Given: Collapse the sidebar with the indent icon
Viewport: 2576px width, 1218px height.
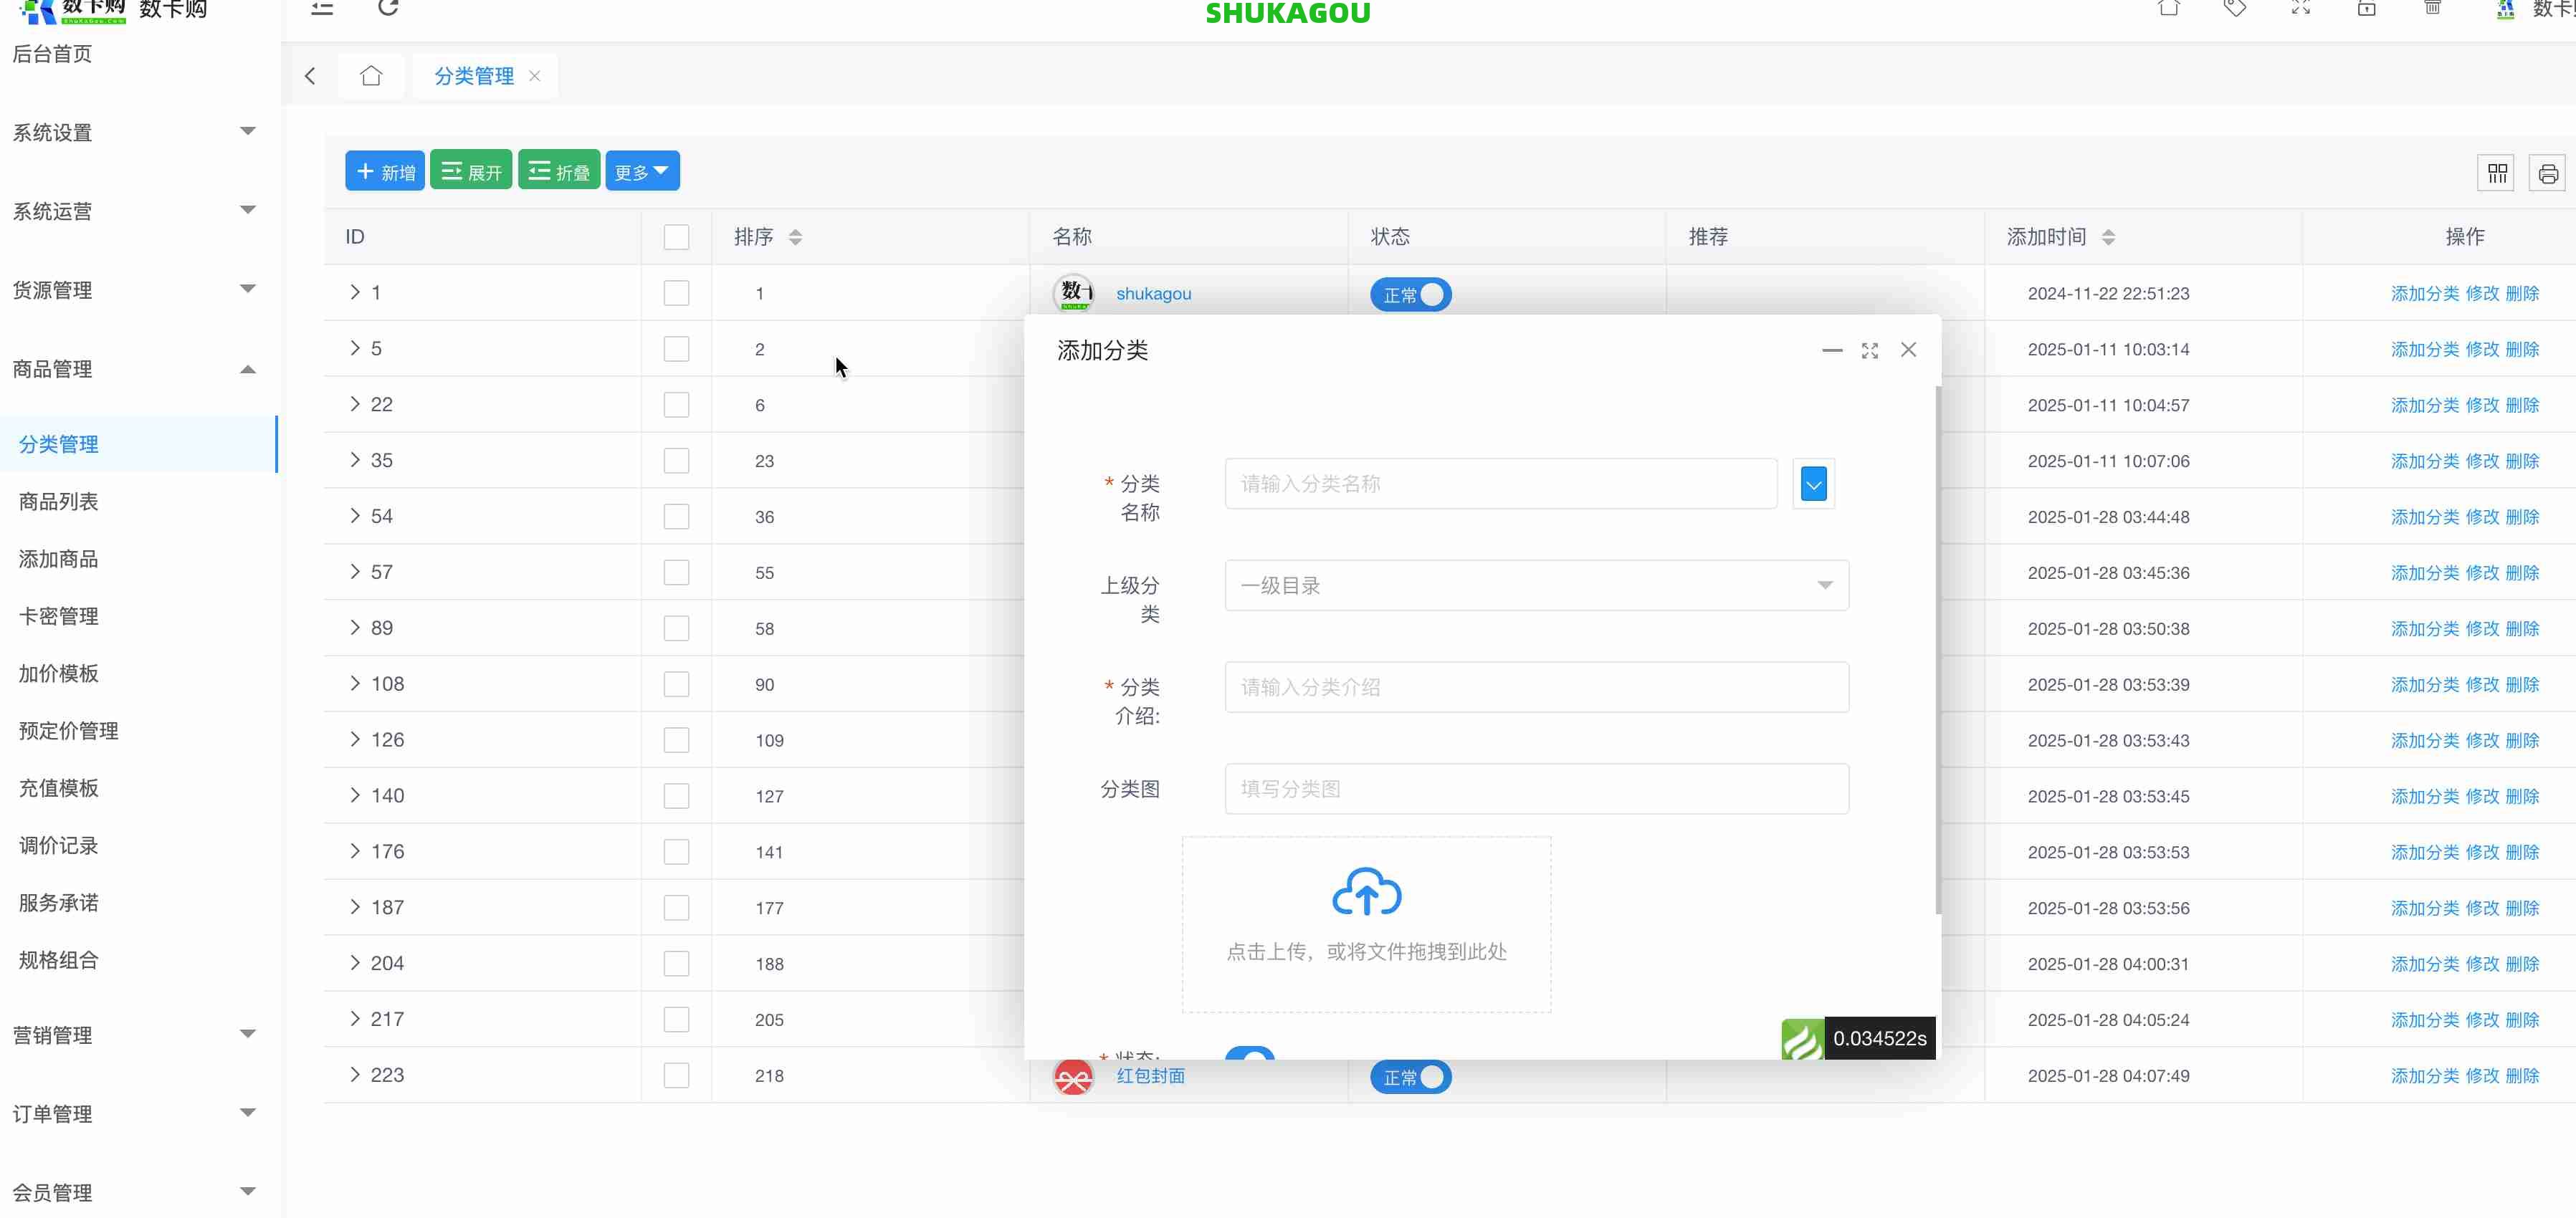Looking at the screenshot, I should (x=321, y=9).
